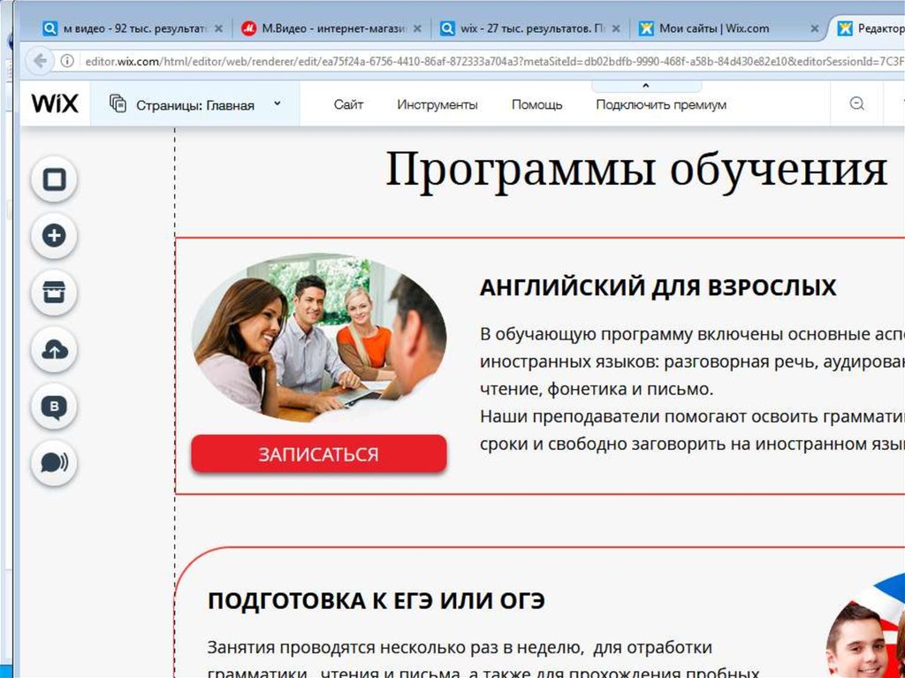Open the Blog manager sidebar icon
The image size is (905, 678).
(x=54, y=407)
